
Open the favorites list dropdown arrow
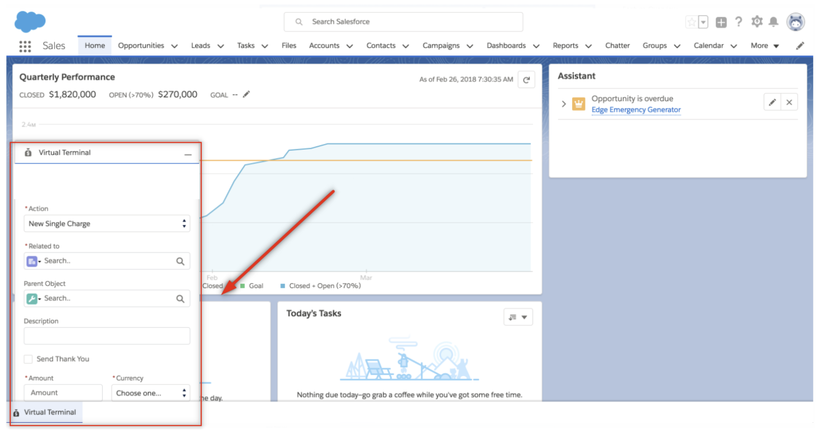click(x=703, y=22)
